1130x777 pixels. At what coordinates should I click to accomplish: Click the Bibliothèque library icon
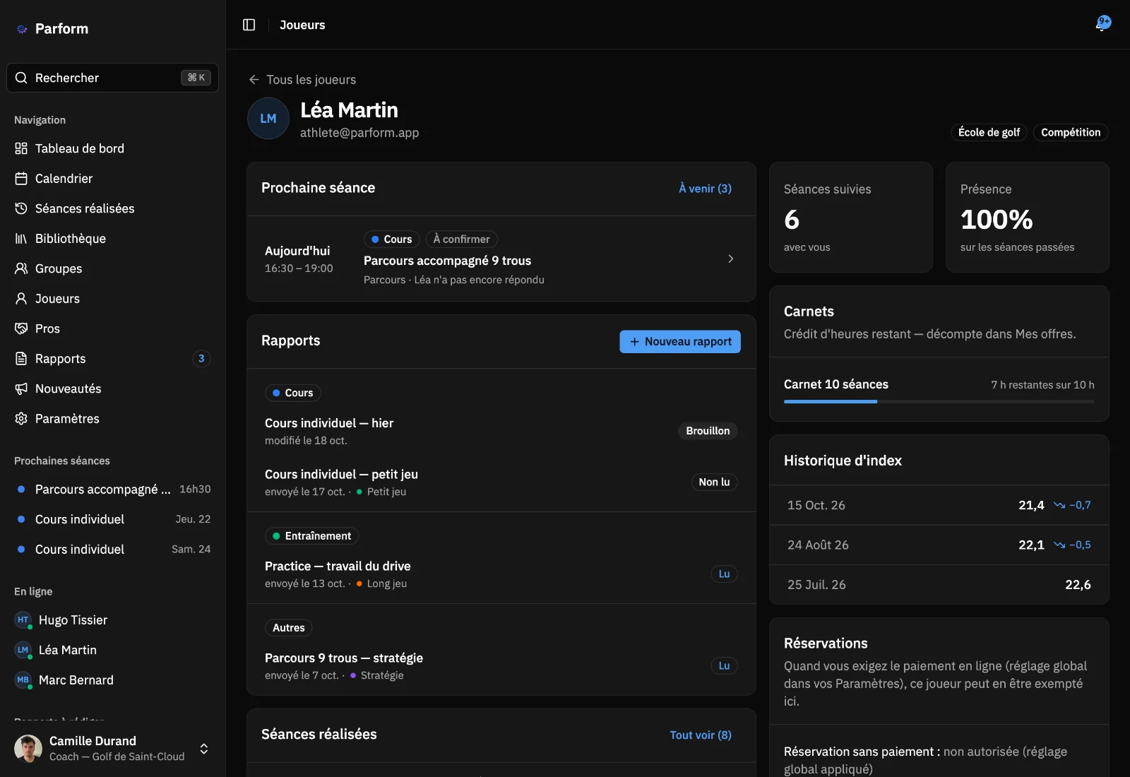(x=21, y=239)
